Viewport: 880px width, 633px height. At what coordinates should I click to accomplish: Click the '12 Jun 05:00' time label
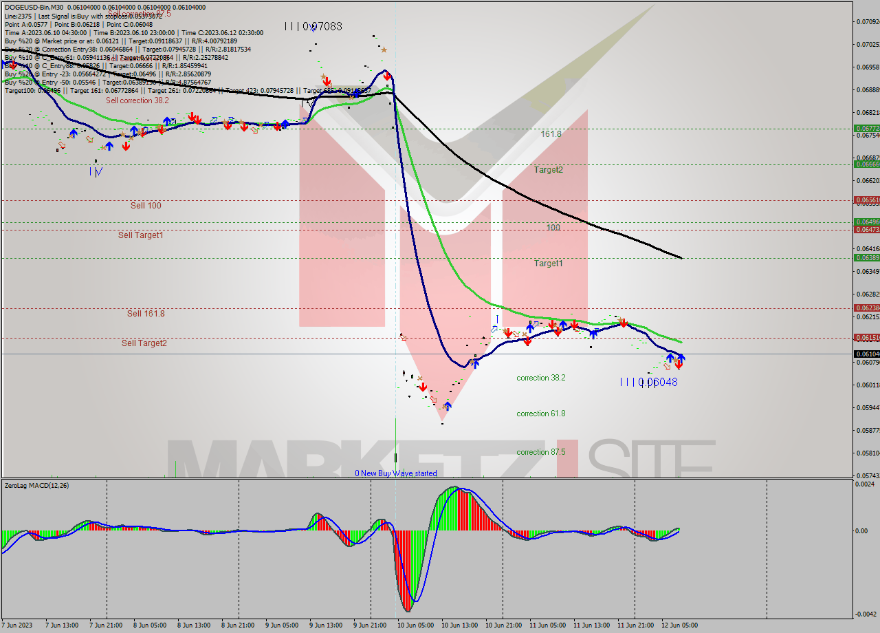coord(679,625)
